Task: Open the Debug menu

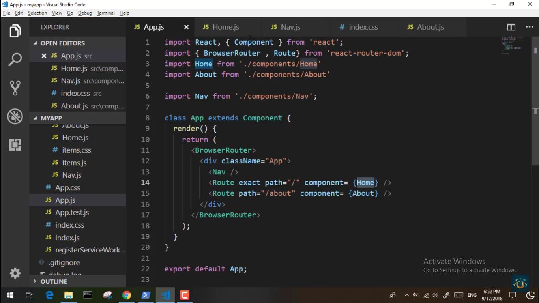Action: [85, 13]
